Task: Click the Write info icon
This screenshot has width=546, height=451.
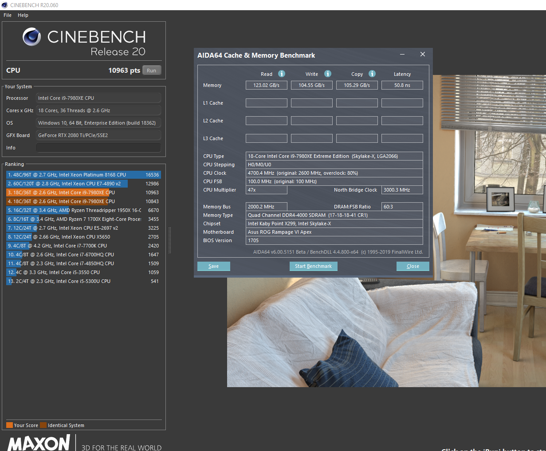Action: click(x=328, y=74)
